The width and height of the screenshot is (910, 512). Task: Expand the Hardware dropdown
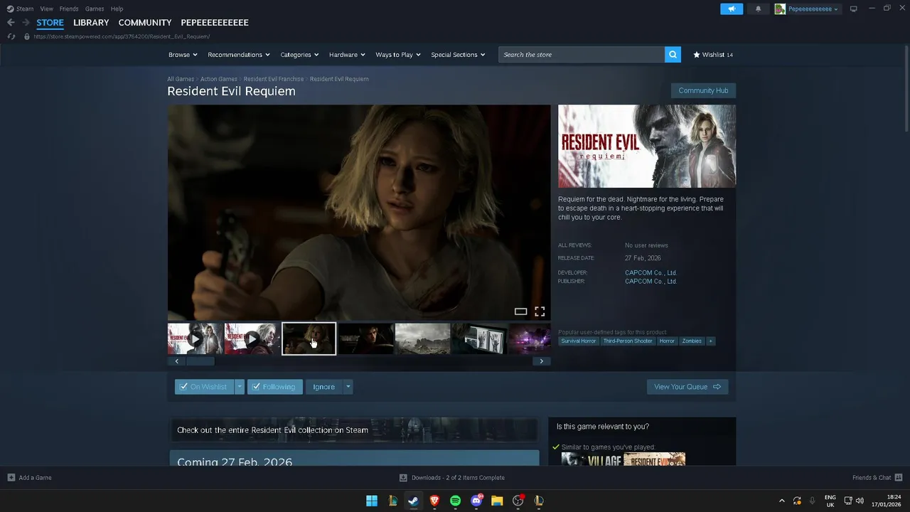point(347,55)
